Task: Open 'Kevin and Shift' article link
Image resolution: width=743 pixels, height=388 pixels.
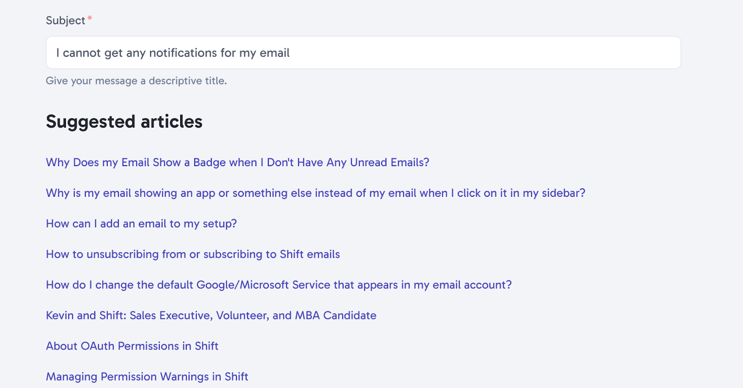Action: [211, 316]
